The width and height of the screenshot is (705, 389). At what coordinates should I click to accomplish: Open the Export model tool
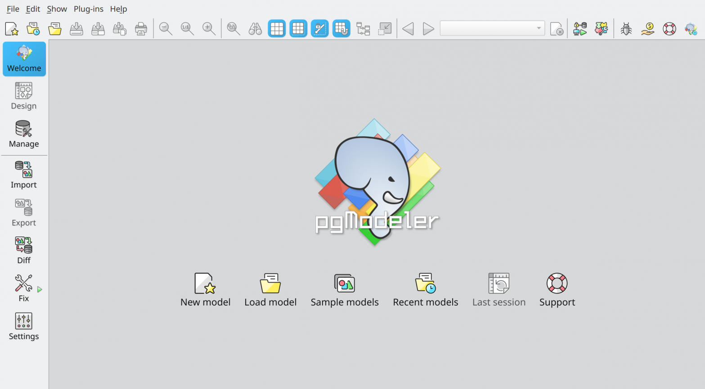point(24,213)
